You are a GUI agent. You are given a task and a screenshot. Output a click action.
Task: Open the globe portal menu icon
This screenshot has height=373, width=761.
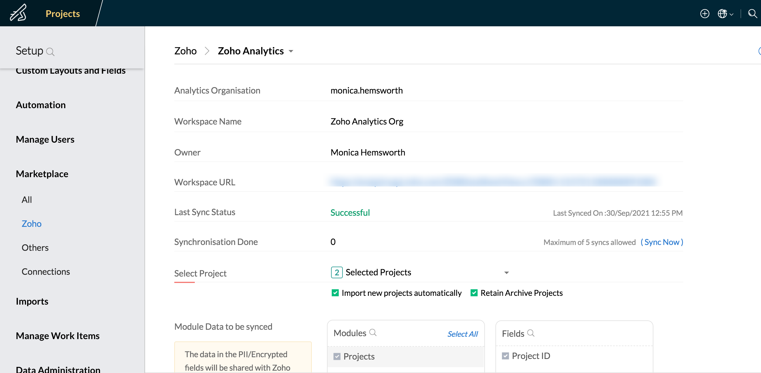(x=722, y=13)
